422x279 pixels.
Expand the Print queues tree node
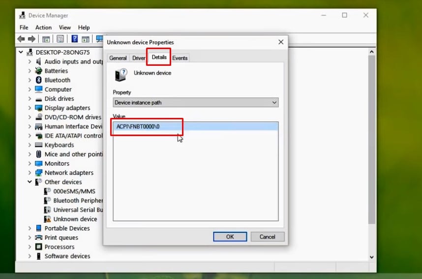point(30,238)
